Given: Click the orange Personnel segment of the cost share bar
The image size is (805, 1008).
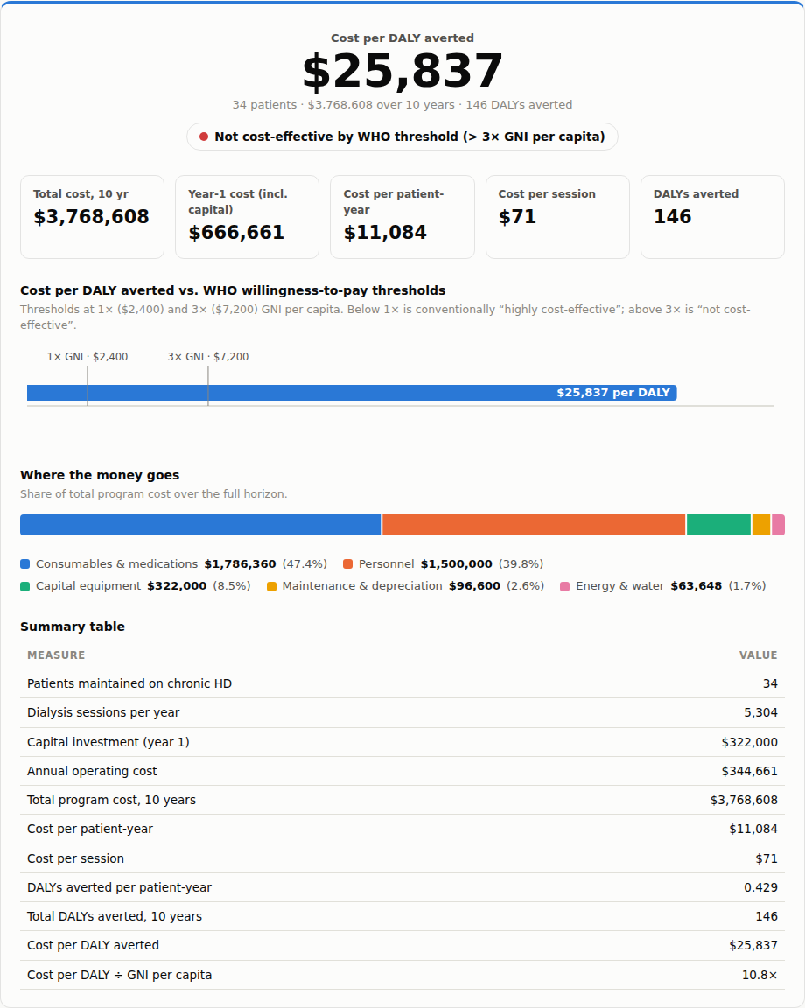Looking at the screenshot, I should point(534,525).
